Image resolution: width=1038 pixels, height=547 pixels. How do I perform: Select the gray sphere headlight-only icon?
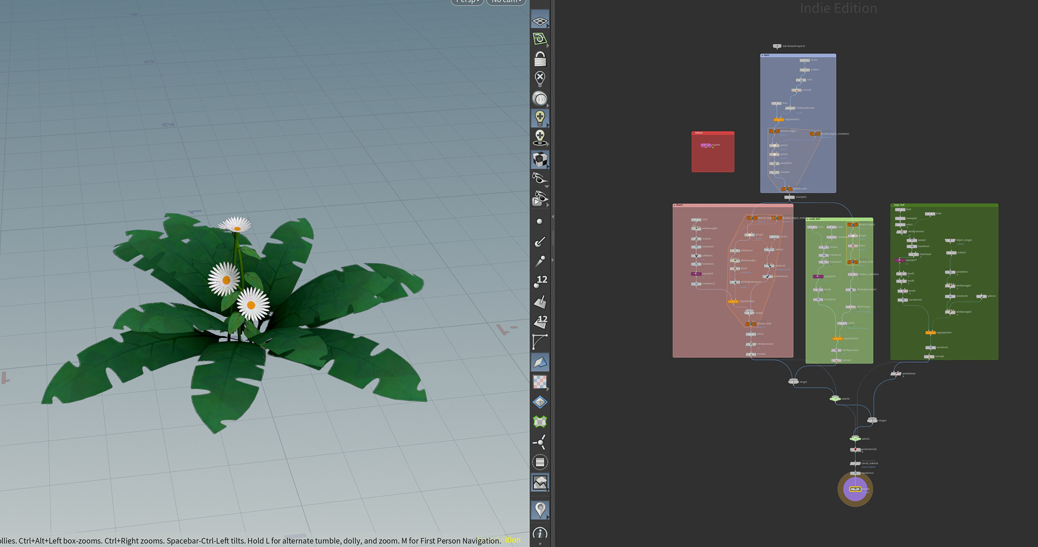coord(540,98)
